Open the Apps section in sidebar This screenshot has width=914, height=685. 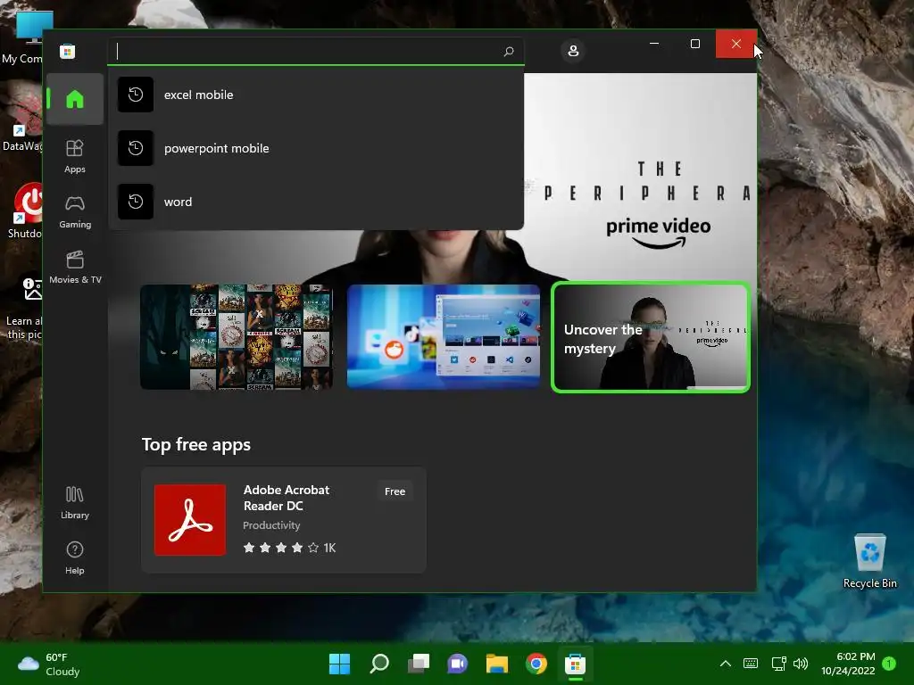coord(75,156)
